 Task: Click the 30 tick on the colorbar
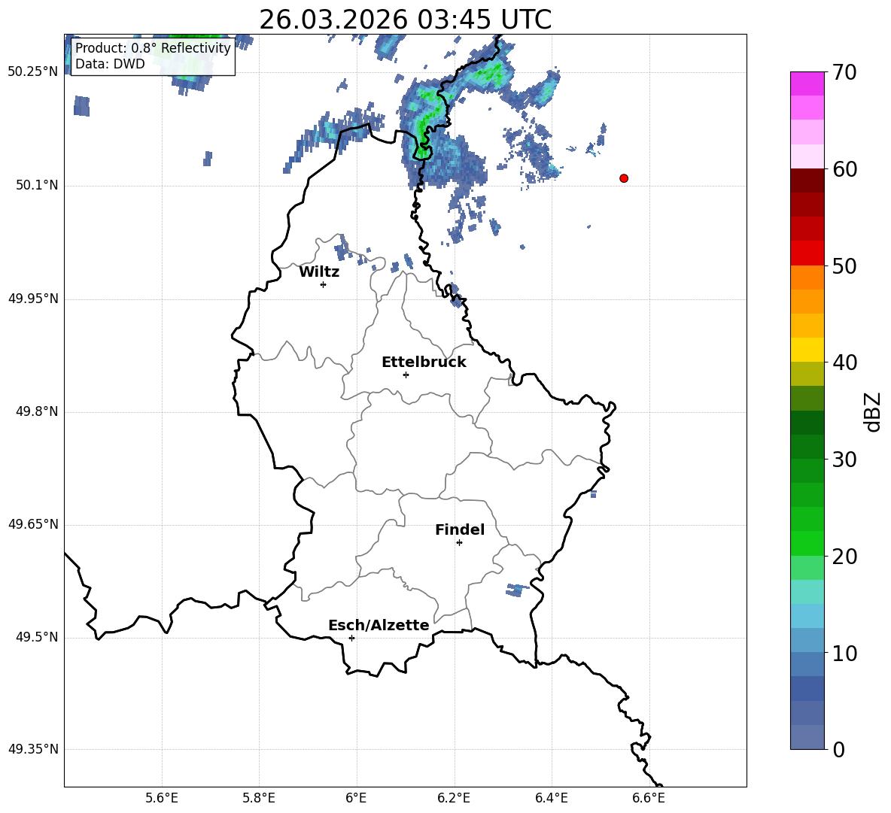click(x=844, y=460)
